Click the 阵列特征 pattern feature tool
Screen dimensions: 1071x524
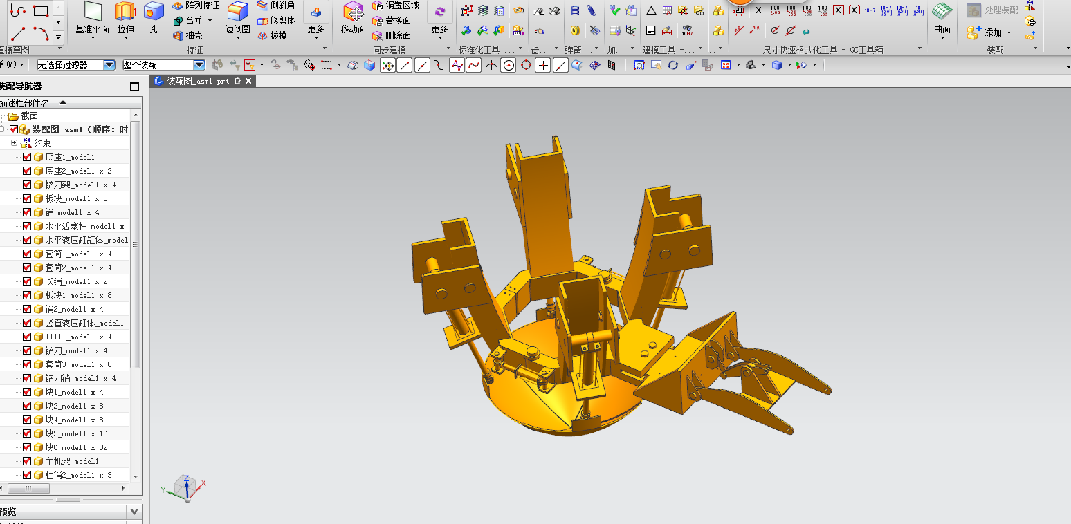pos(195,6)
